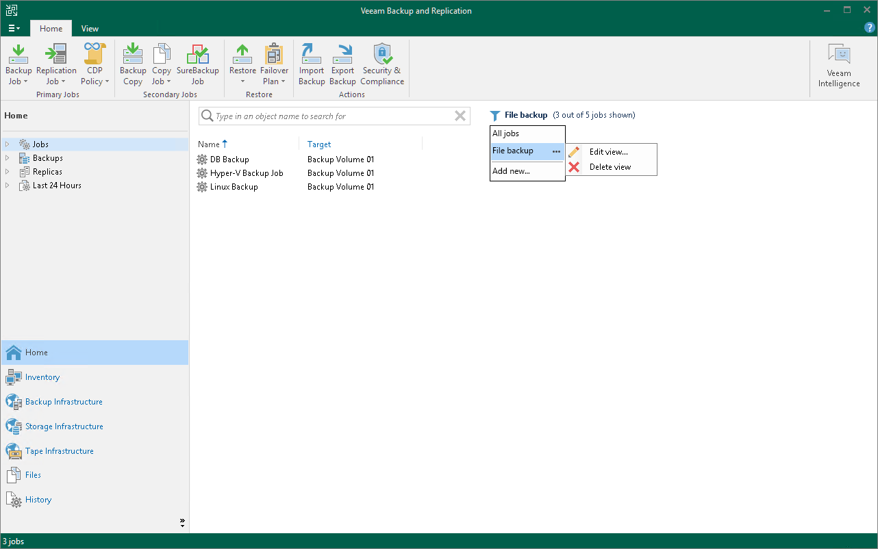Open the main application menu dropdown
Viewport: 878px width, 549px height.
[14, 29]
